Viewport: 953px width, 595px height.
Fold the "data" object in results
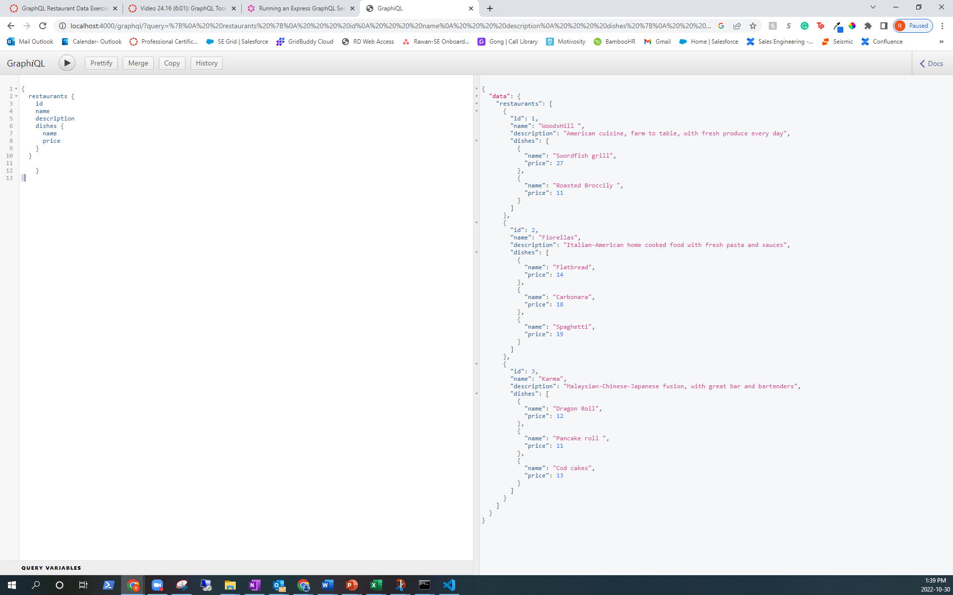[x=476, y=96]
